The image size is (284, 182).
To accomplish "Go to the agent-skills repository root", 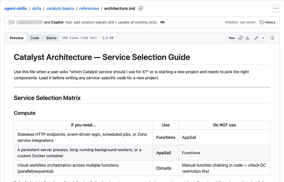I will 16,9.
